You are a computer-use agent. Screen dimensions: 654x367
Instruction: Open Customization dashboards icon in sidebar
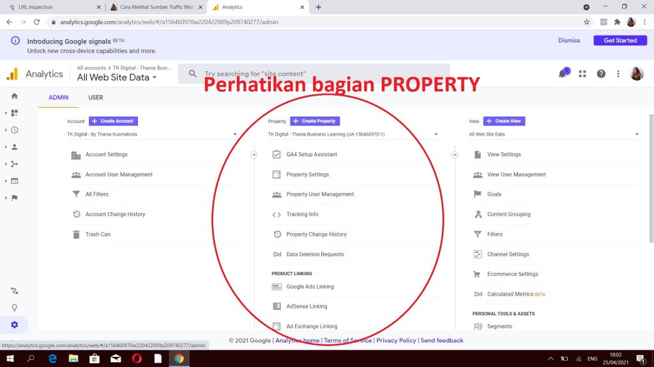coord(15,113)
